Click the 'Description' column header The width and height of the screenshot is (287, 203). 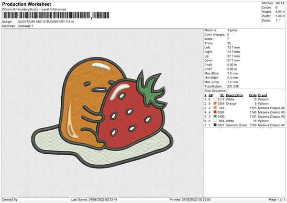pyautogui.click(x=234, y=95)
